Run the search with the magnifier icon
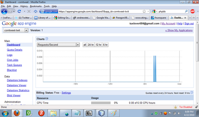199x117 pixels. [186, 11]
